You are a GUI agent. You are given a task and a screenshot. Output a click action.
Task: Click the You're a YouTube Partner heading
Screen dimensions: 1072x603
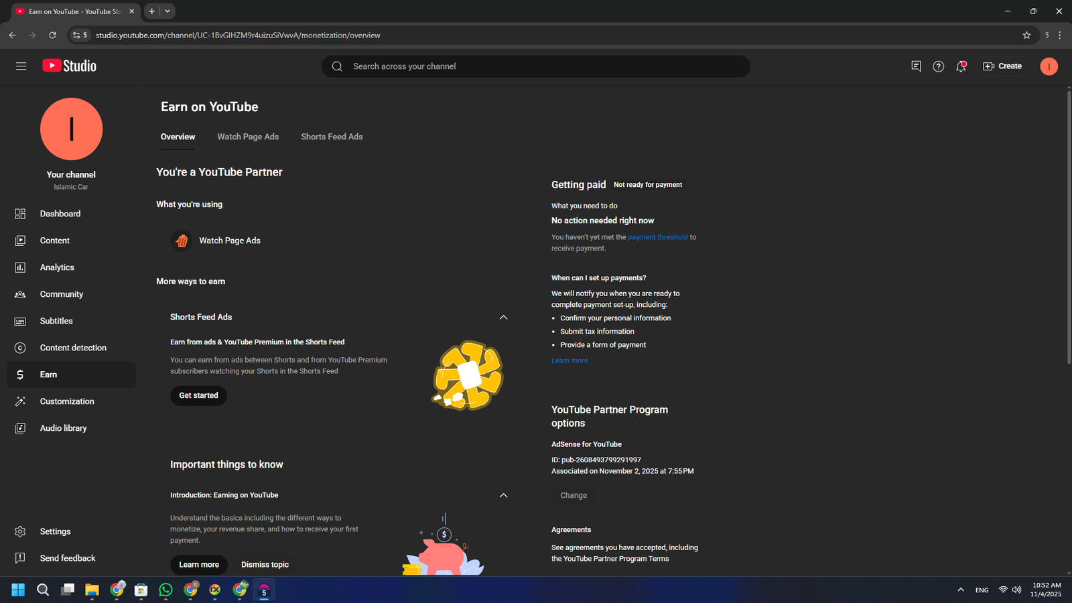(219, 172)
